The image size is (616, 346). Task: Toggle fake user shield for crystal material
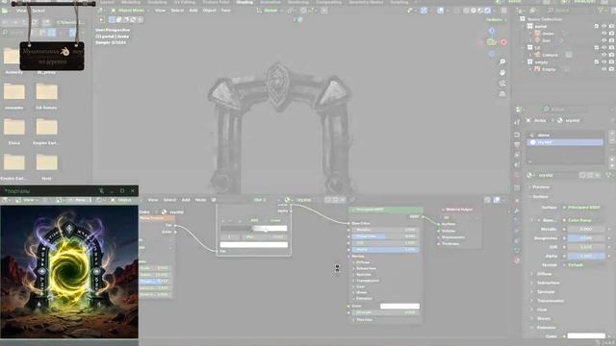click(x=582, y=175)
